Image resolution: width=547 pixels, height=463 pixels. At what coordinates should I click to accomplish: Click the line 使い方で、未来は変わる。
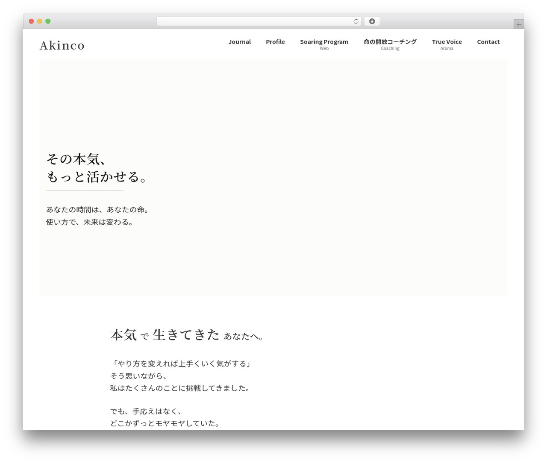tap(90, 222)
